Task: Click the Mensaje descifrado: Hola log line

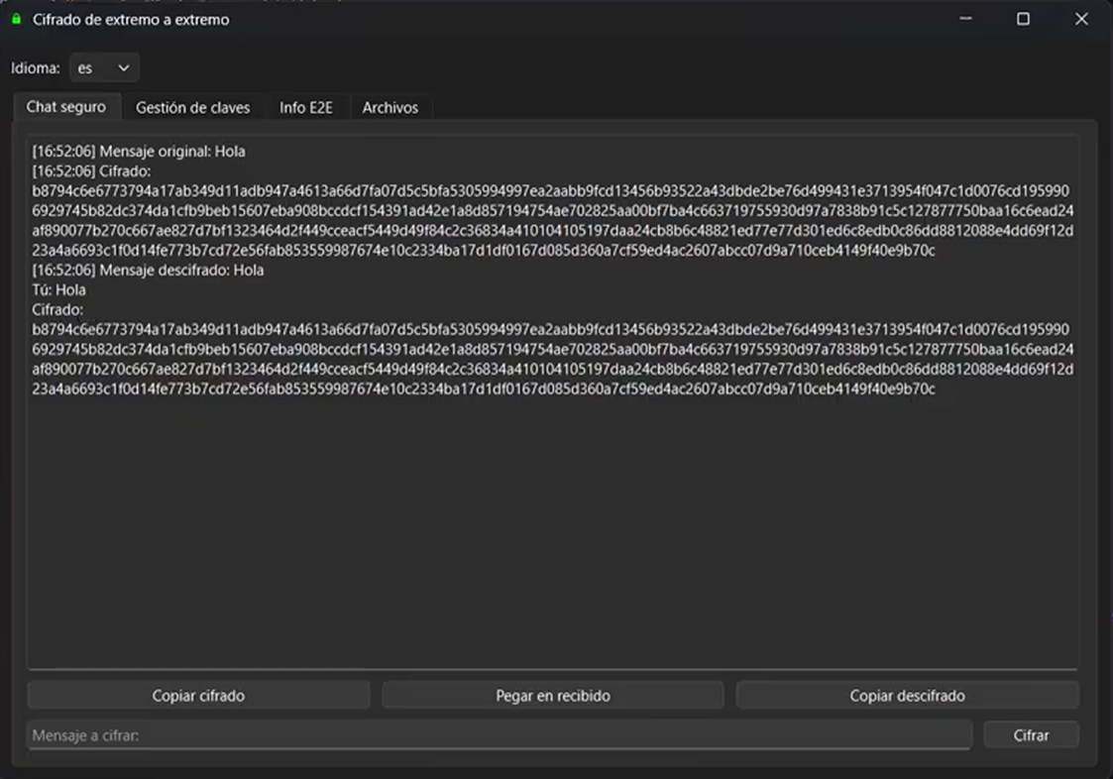Action: point(148,271)
